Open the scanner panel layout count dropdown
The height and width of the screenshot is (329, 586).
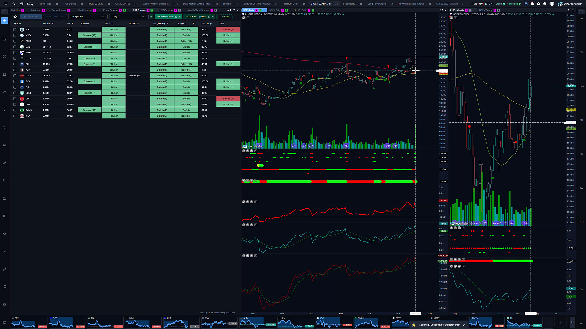[x=229, y=10]
